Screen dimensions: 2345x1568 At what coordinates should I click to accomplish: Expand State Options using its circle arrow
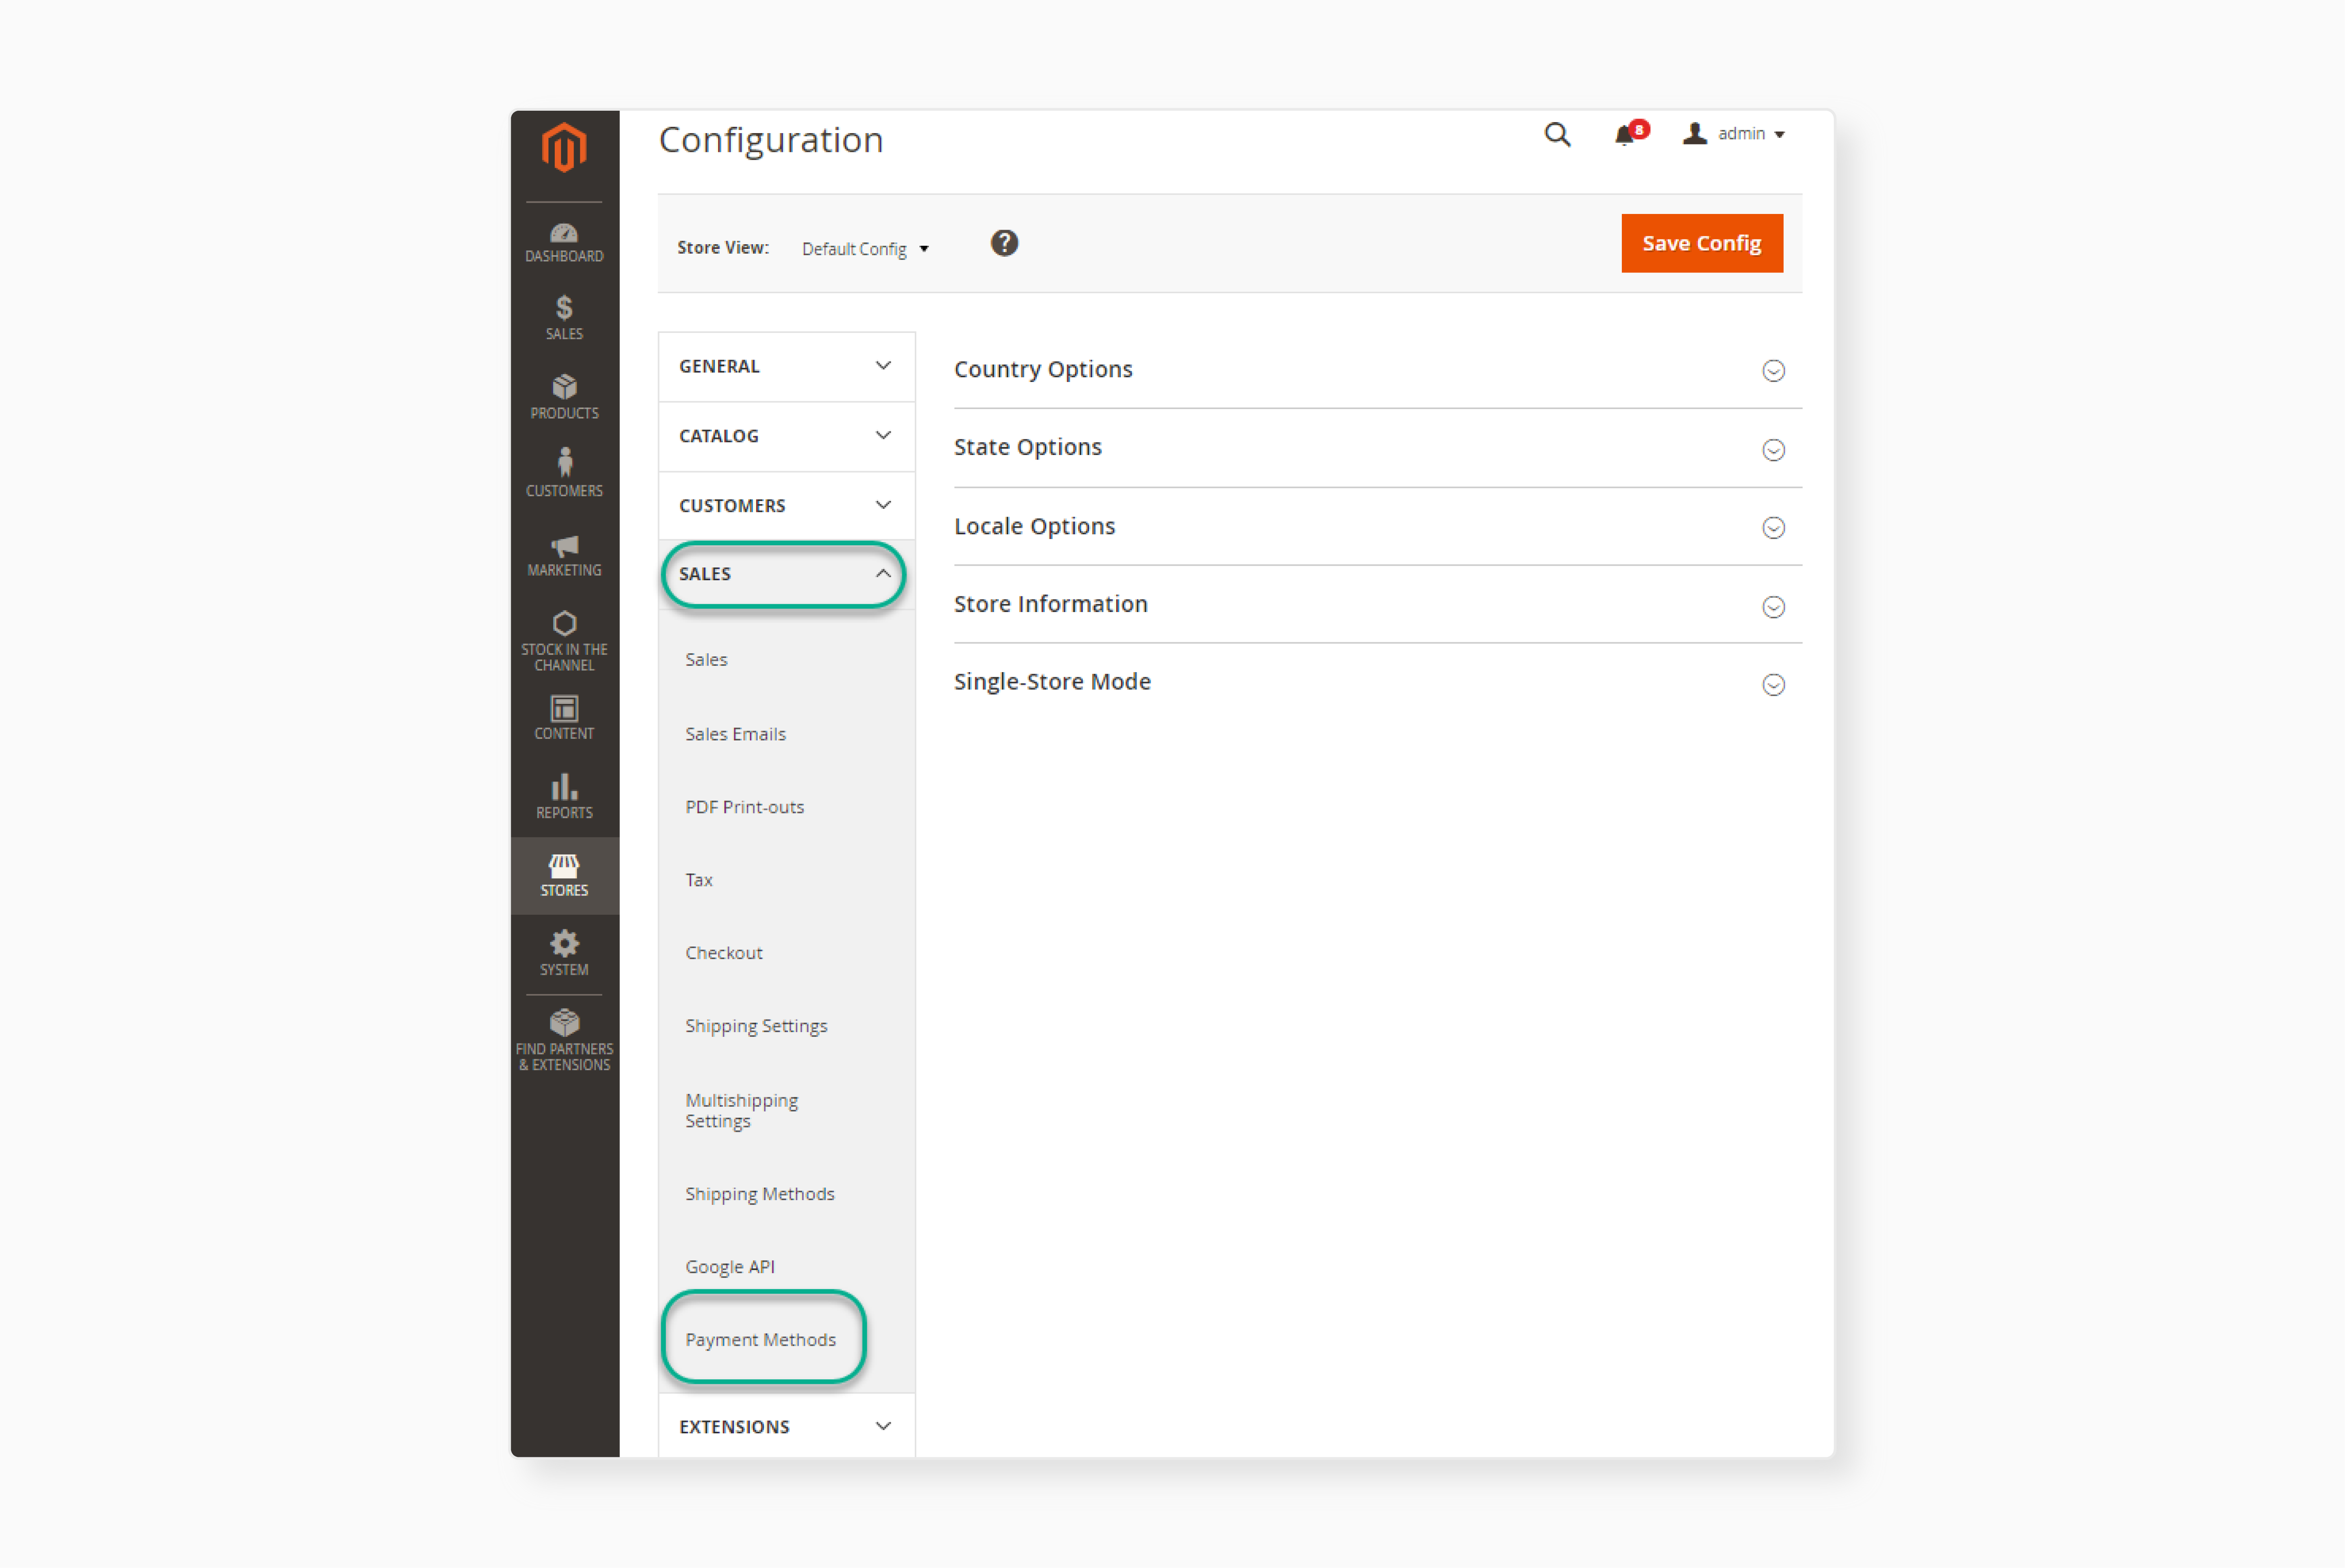point(1773,450)
